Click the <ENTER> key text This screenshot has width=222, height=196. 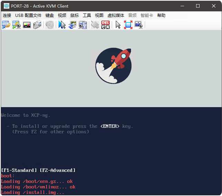tap(110, 126)
